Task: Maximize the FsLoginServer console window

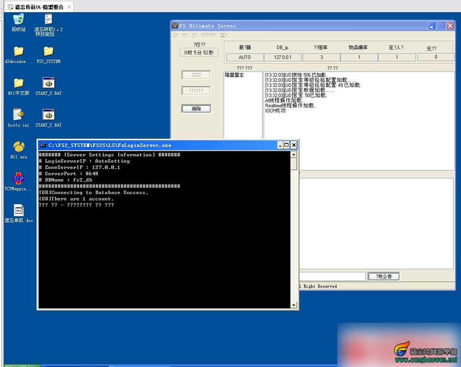Action: 287,145
